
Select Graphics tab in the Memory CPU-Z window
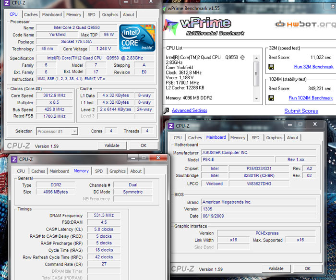pos(118,171)
